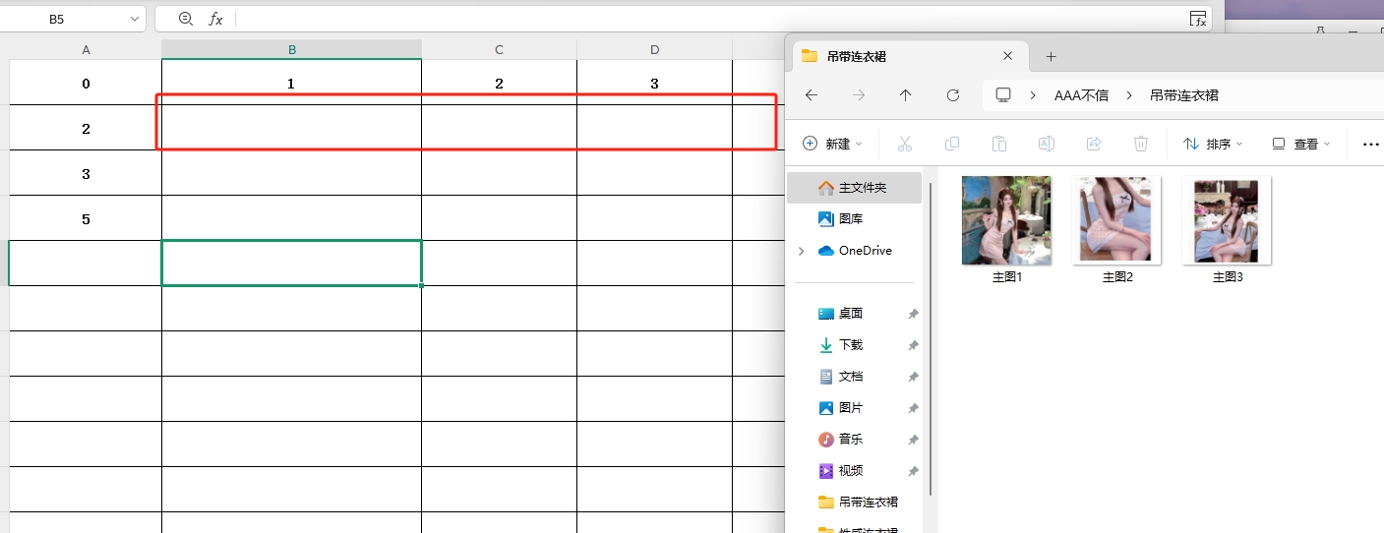Screen dimensions: 1384x533
Task: Click the Cut scissors icon in Explorer toolbar
Action: (905, 144)
